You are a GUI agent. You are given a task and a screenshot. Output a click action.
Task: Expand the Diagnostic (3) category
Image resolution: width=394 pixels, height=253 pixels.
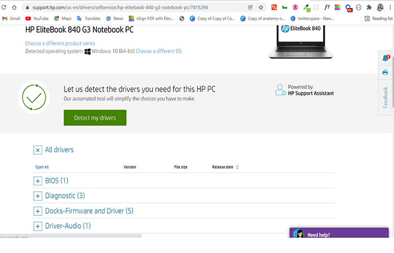(38, 196)
